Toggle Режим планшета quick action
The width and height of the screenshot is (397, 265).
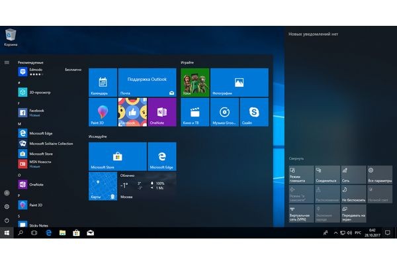pos(301,174)
